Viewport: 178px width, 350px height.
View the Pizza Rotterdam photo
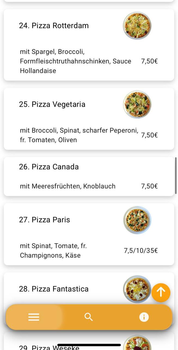[137, 26]
